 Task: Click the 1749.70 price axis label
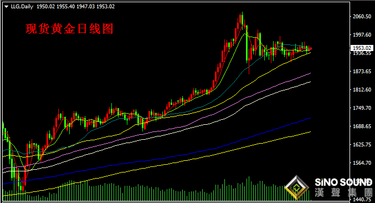click(362, 108)
